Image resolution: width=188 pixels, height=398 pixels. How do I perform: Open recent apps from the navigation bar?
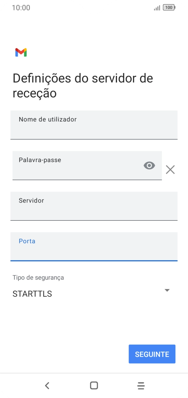pos(141,385)
